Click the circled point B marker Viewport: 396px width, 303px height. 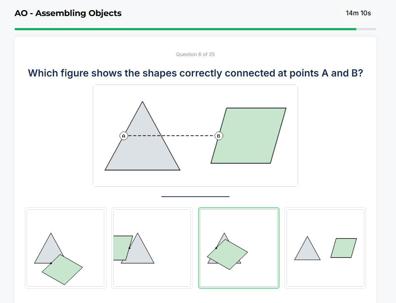(x=218, y=136)
